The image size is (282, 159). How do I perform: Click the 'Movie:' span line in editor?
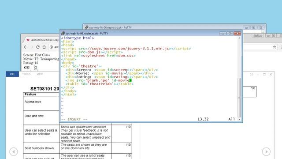(x=109, y=73)
